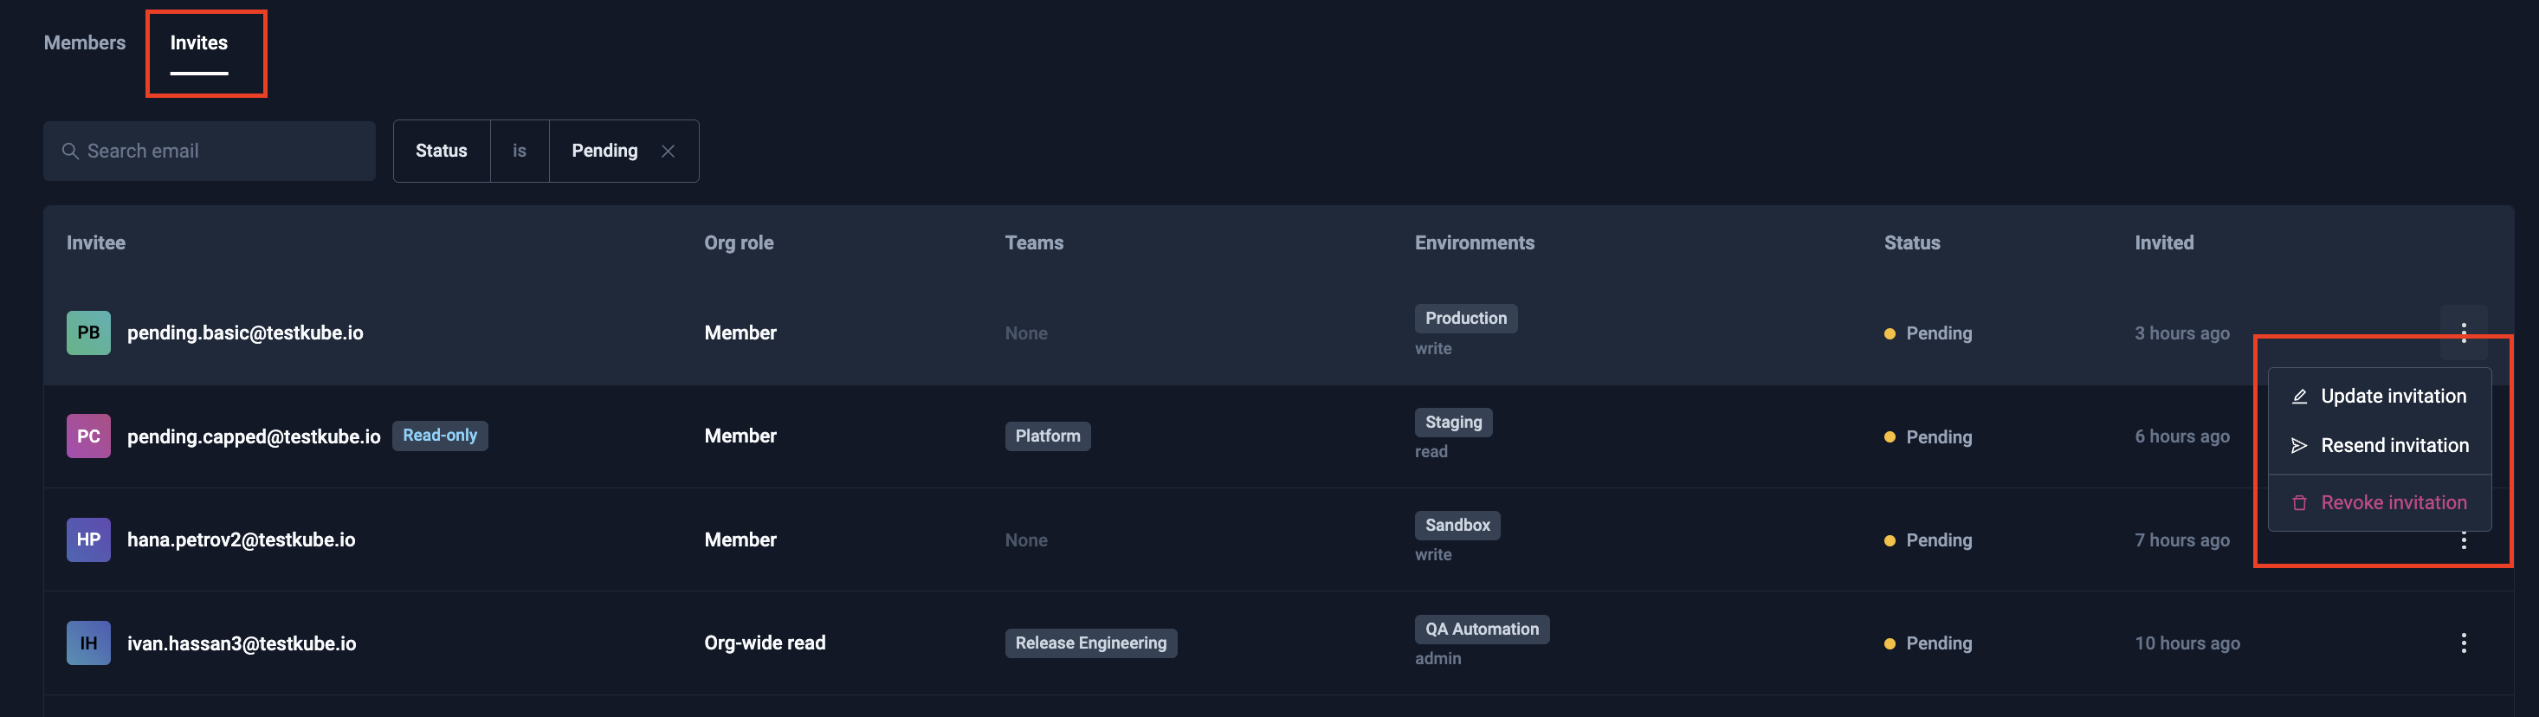The image size is (2539, 717).
Task: Open actions menu for pending.basic@testkube.io
Action: click(2463, 333)
